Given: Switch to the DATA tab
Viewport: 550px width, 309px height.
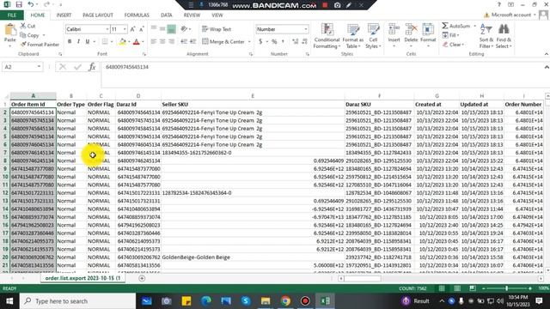Looking at the screenshot, I should (166, 15).
